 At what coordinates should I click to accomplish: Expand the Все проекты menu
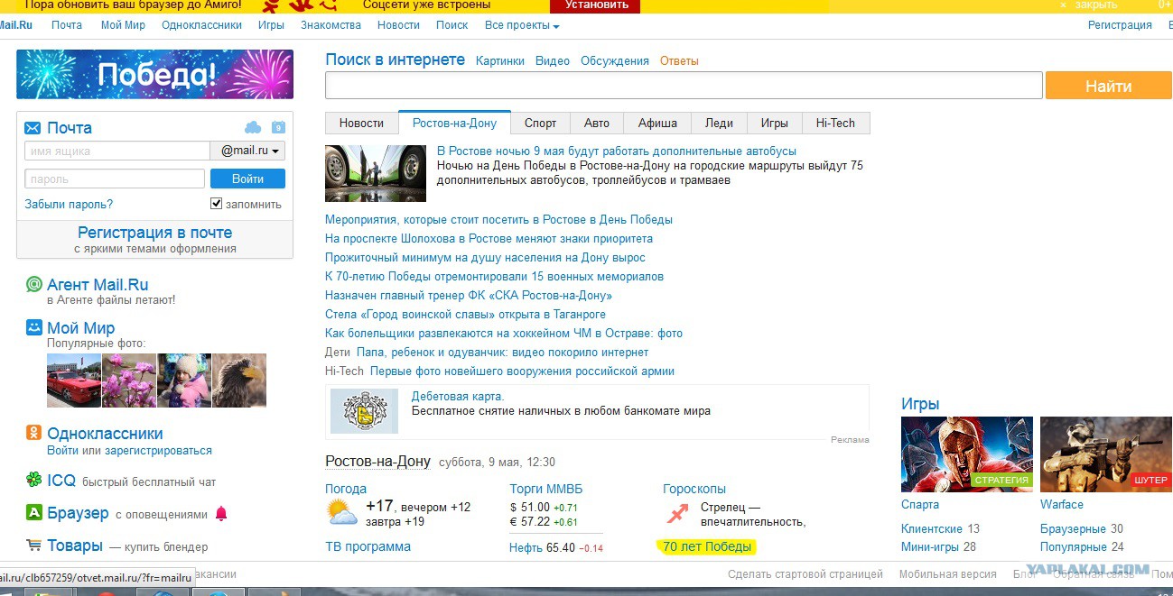click(x=522, y=25)
